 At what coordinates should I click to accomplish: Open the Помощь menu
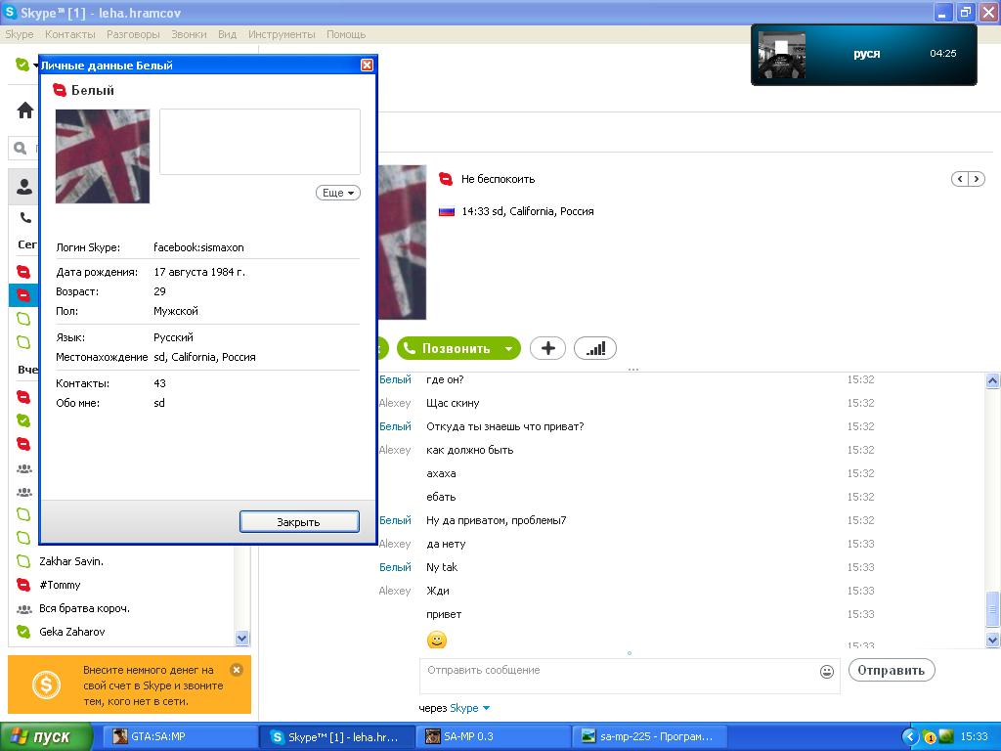click(x=346, y=34)
